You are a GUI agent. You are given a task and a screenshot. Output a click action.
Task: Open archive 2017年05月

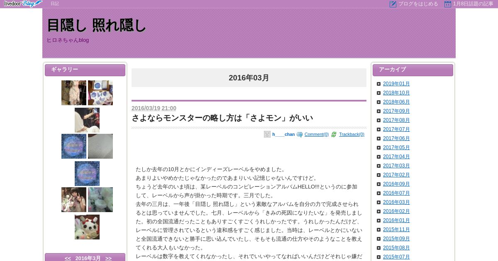coord(396,147)
